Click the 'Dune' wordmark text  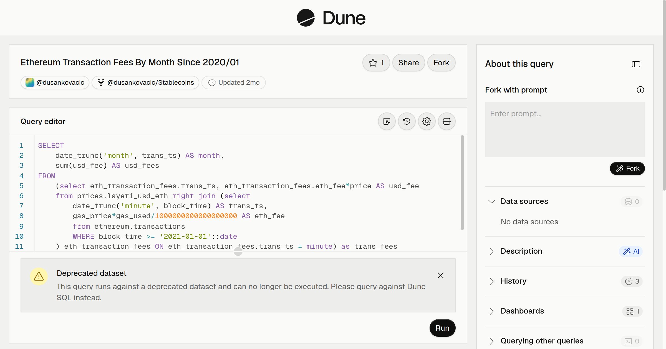point(344,18)
